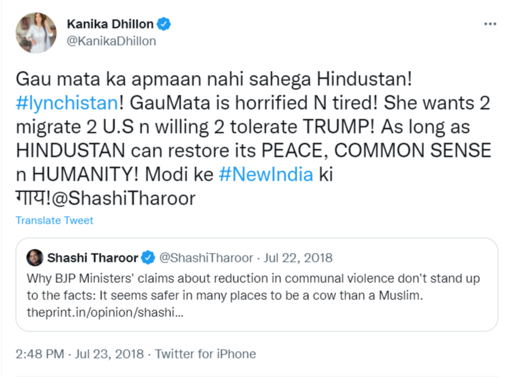Open Kanika Dhillon's profile picture
Image resolution: width=512 pixels, height=377 pixels.
click(34, 33)
